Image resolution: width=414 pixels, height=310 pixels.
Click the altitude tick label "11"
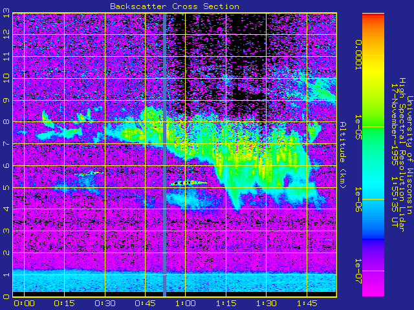(6, 56)
